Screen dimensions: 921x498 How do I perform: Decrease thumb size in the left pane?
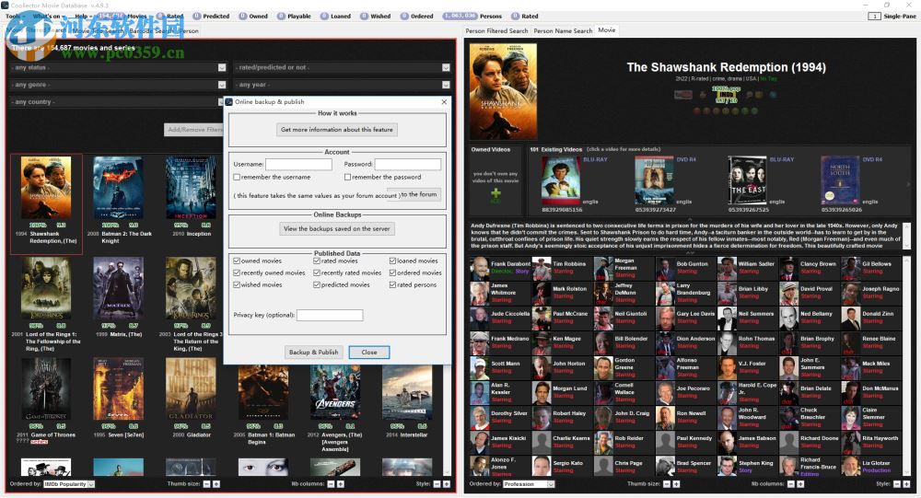206,484
